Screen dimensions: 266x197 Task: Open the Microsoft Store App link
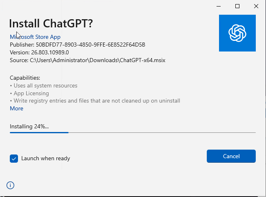click(x=35, y=37)
